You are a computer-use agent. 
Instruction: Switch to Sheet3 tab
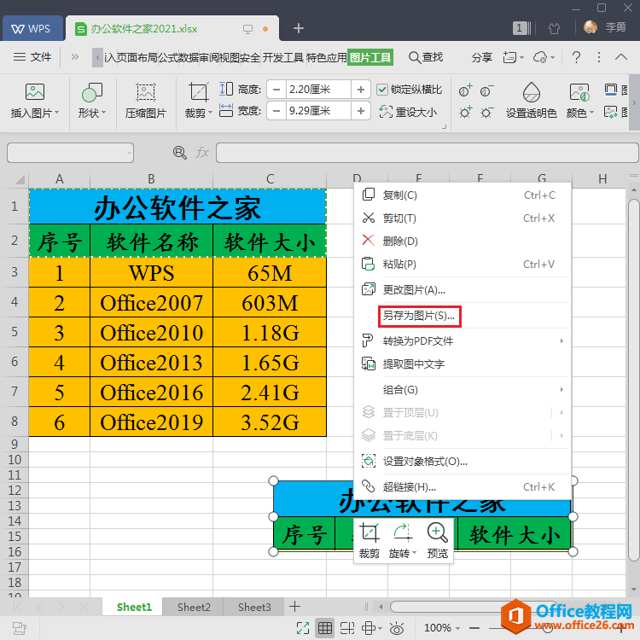coord(254,607)
